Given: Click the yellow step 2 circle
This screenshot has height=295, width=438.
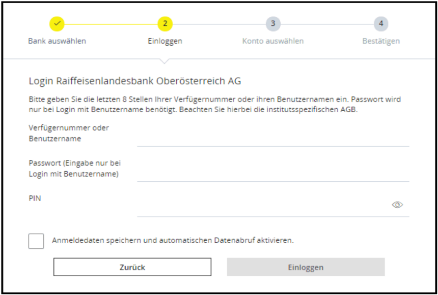Looking at the screenshot, I should (x=165, y=24).
